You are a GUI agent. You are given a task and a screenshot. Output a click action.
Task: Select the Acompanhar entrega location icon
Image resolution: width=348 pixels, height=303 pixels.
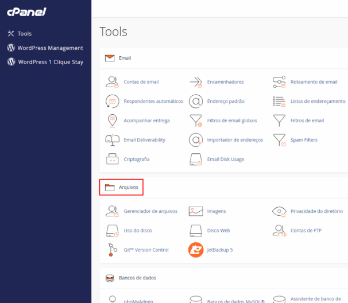click(112, 121)
